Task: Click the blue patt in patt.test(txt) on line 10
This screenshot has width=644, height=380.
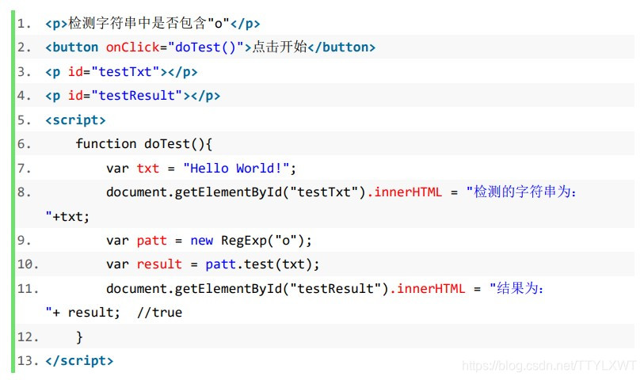Action: 220,264
